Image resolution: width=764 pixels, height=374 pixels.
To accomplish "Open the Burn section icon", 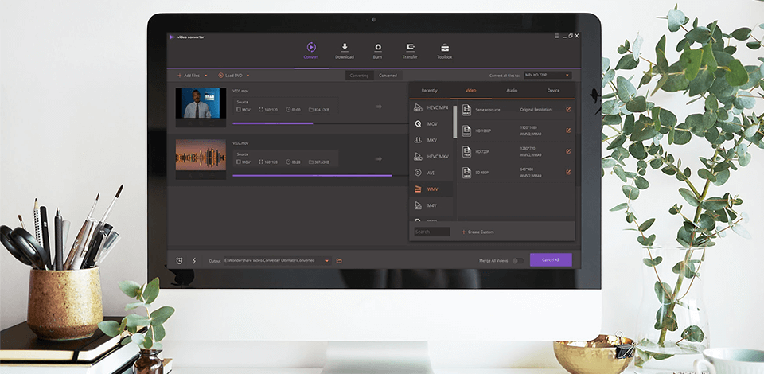I will (377, 47).
